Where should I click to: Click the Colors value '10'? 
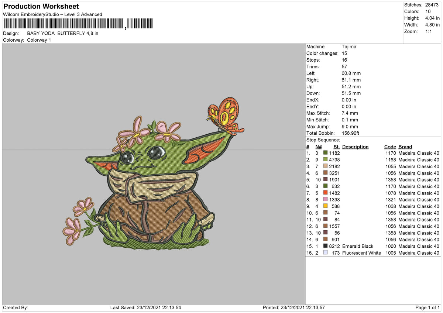click(x=427, y=11)
